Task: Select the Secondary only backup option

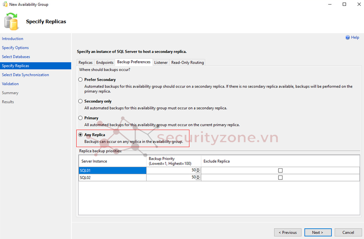Action: point(81,101)
